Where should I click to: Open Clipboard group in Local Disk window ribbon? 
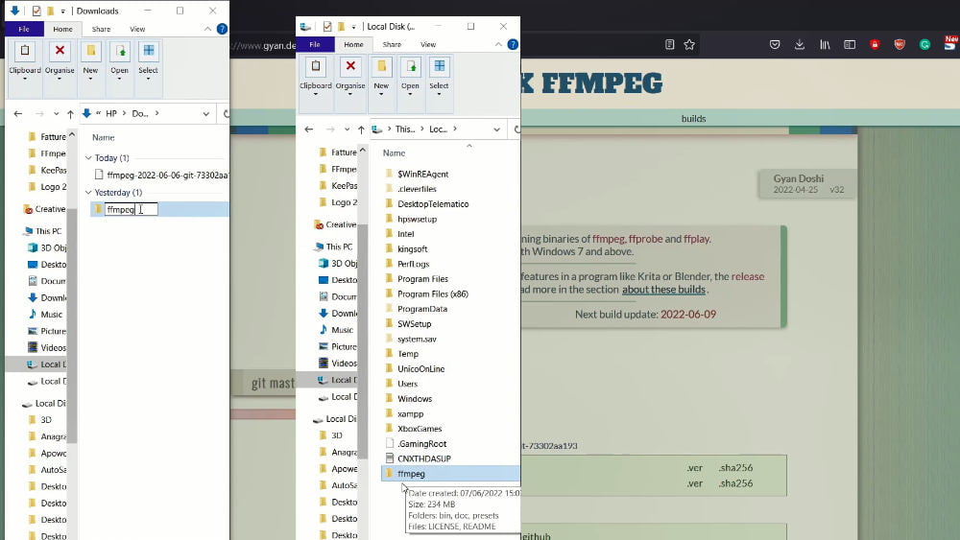(315, 77)
